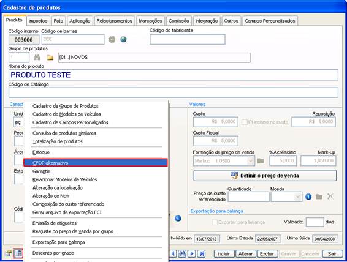Select Relacionar Modelos de Veículos
The height and width of the screenshot is (262, 347).
(96, 179)
